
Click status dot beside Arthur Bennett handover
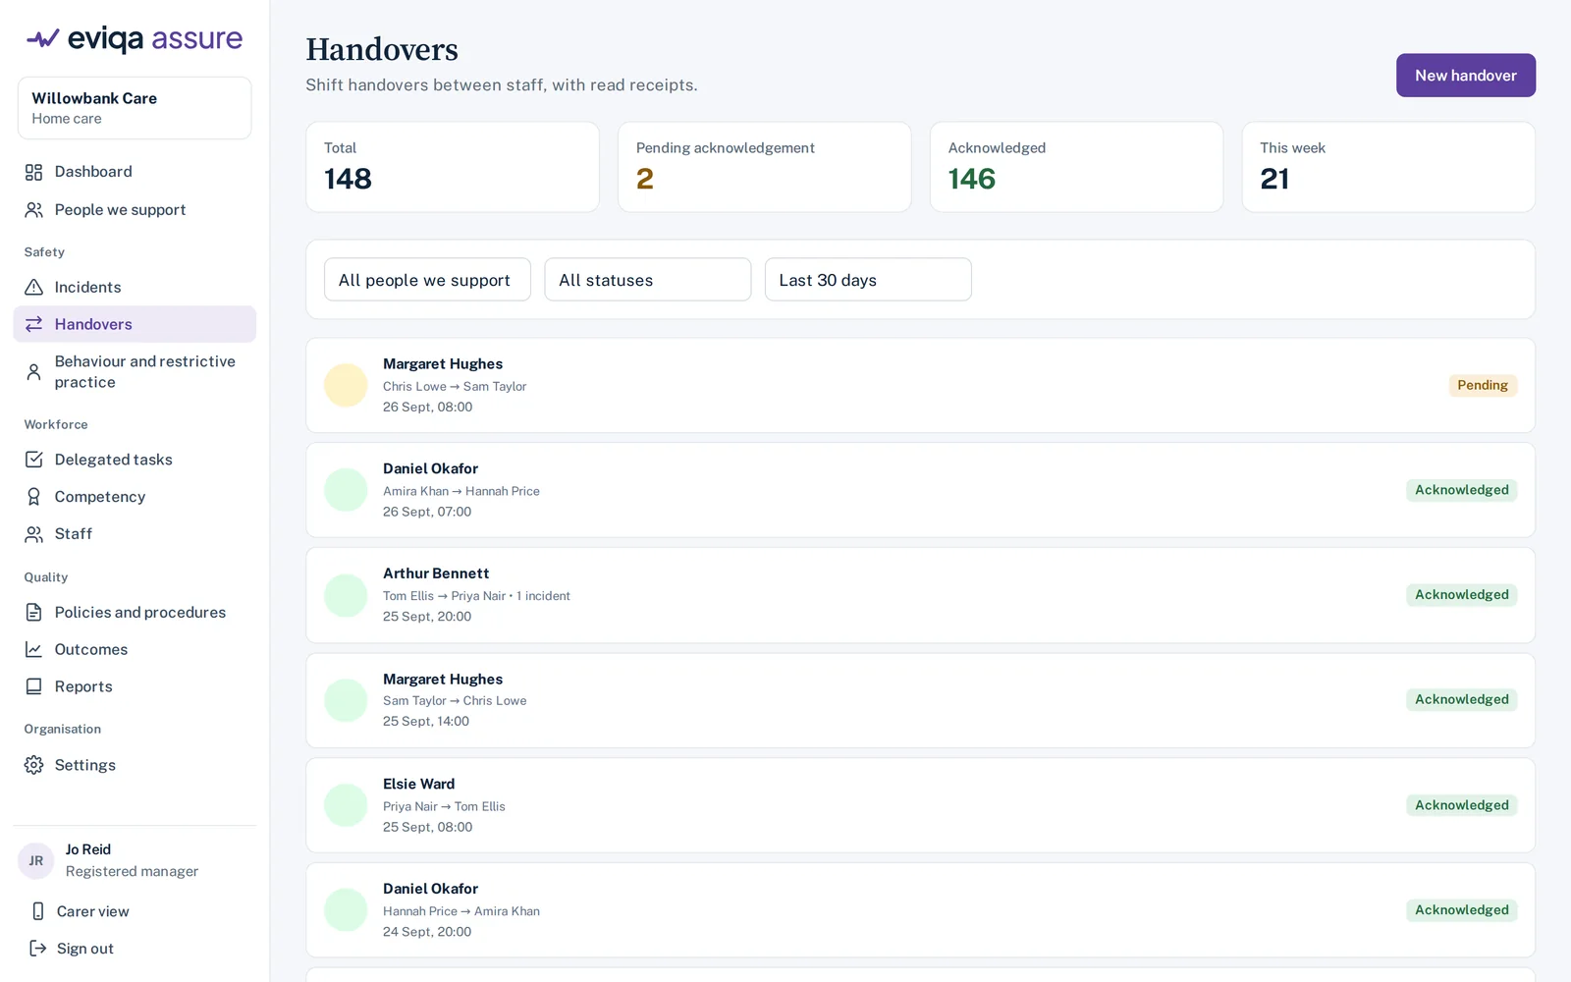[346, 595]
